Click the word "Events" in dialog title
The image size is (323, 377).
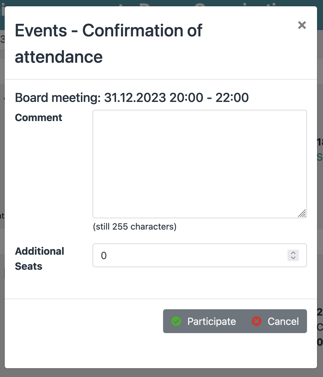(41, 31)
